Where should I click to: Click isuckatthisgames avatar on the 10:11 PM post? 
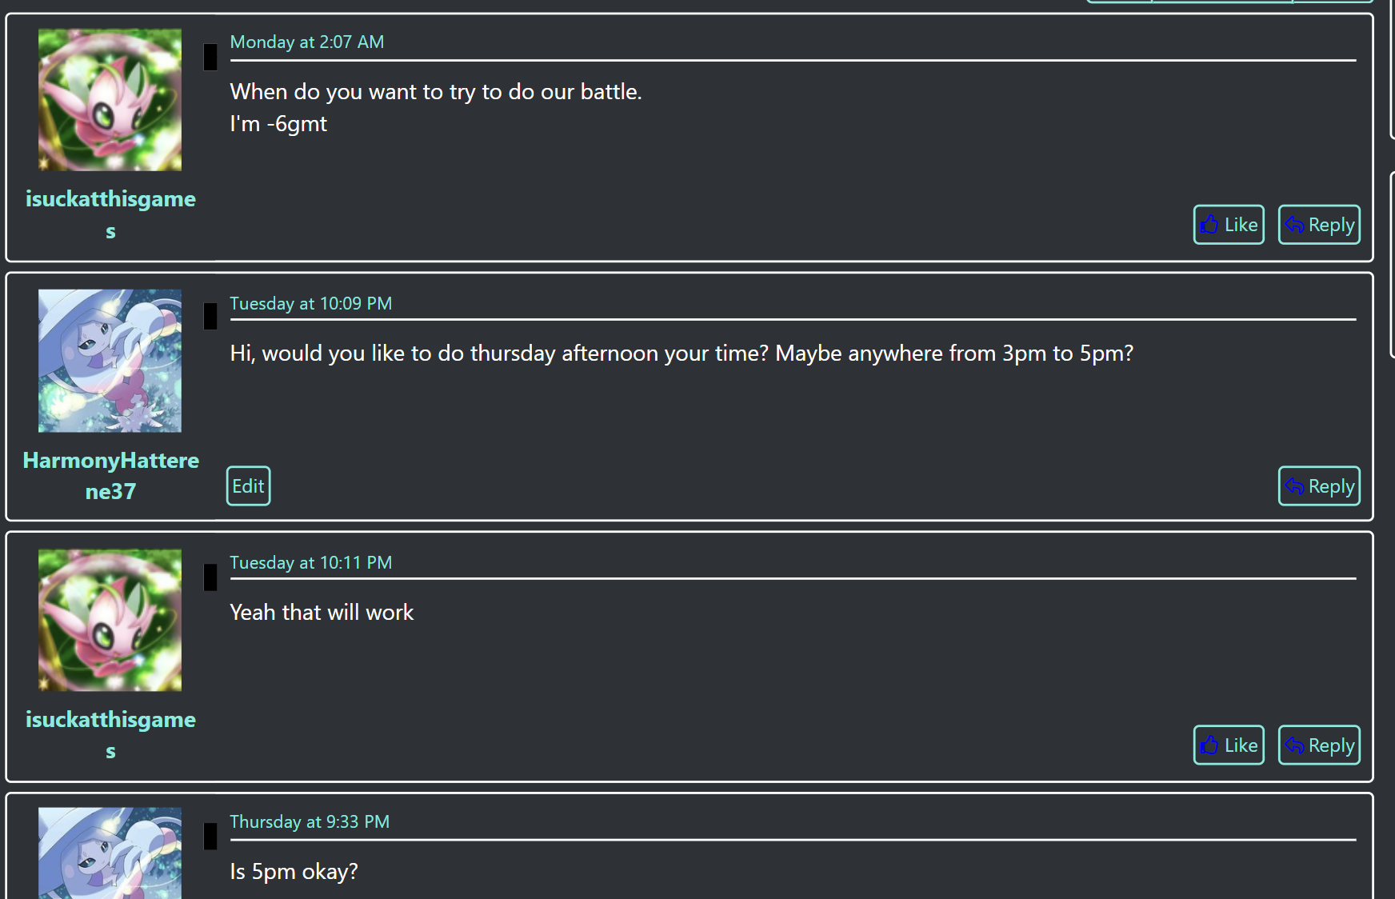pyautogui.click(x=110, y=620)
